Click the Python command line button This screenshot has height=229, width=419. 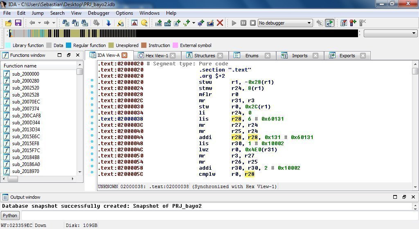tap(10, 216)
